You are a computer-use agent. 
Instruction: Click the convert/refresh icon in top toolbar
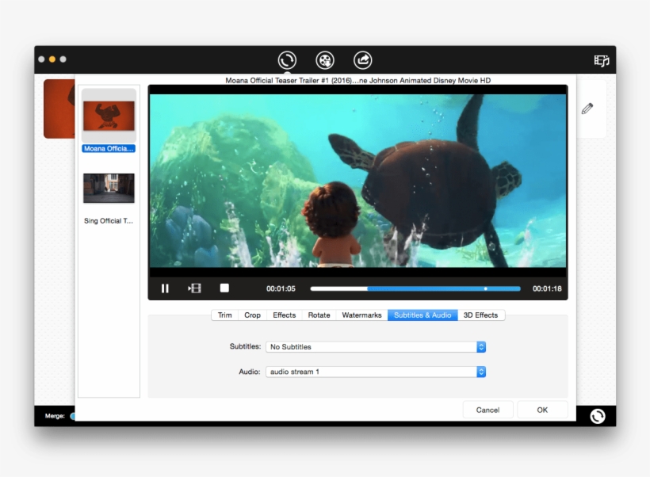[x=286, y=59]
